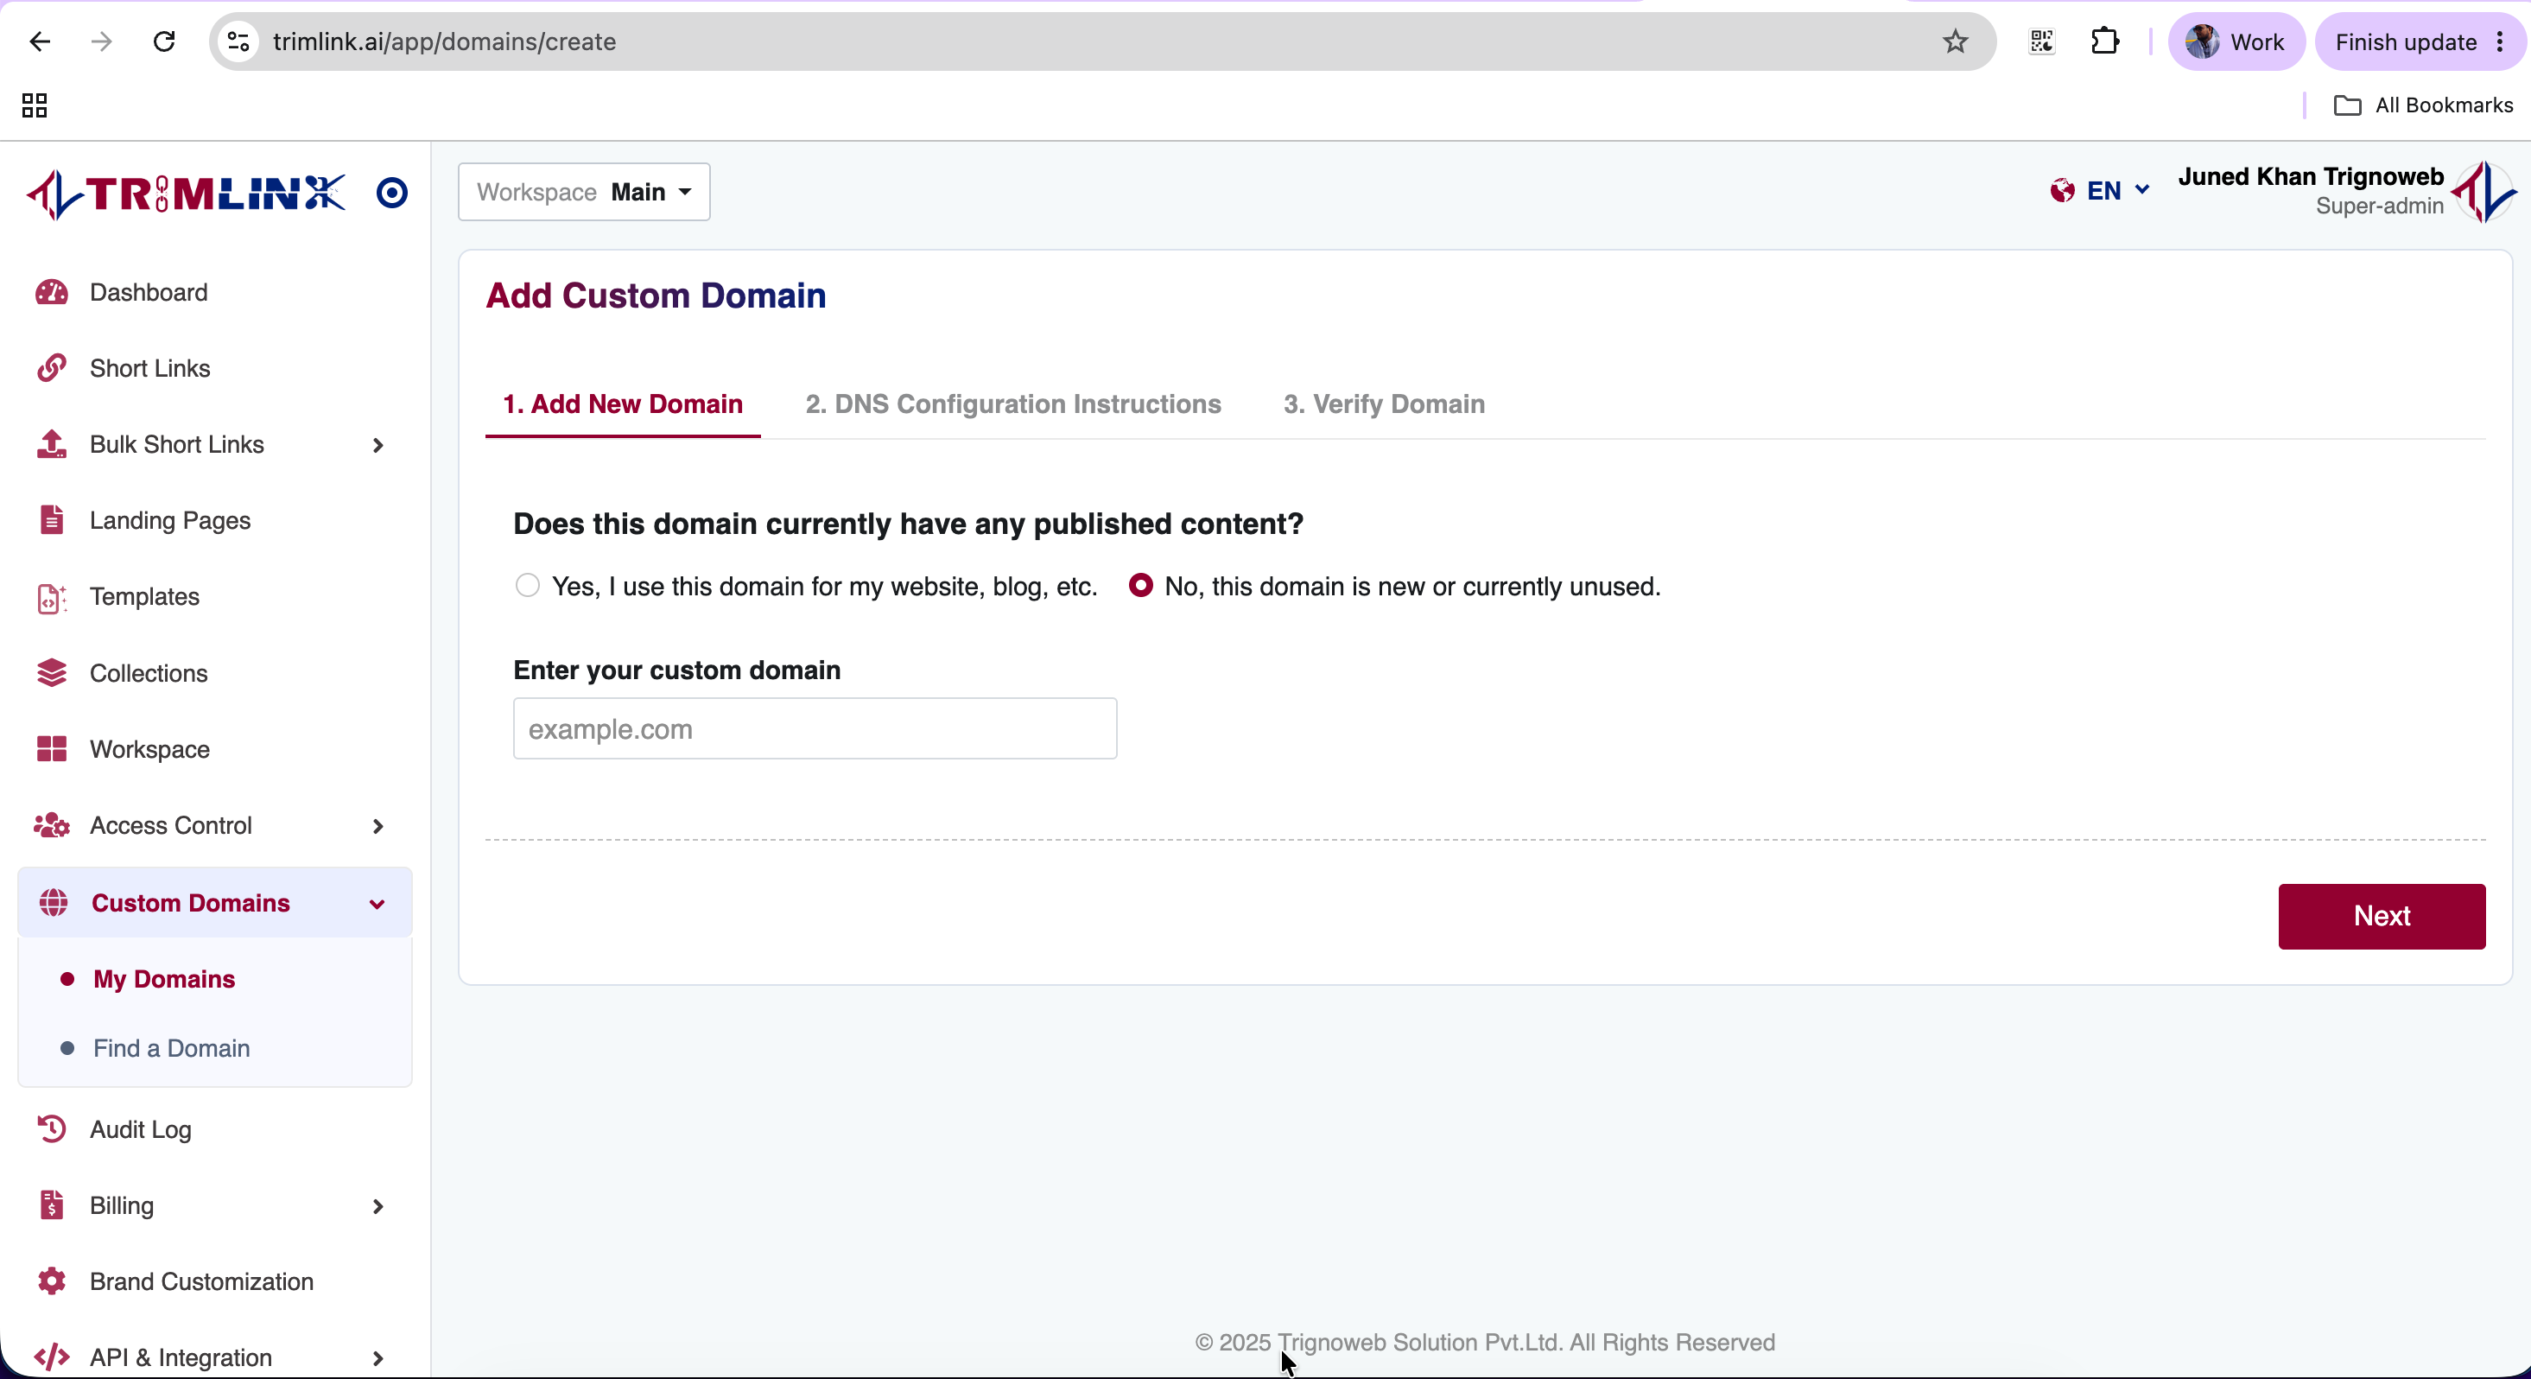Click the Workspace grid icon in sidebar
2531x1379 pixels.
[51, 749]
